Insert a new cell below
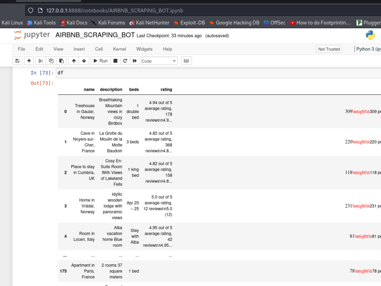Image resolution: width=381 pixels, height=286 pixels. click(29, 61)
